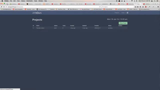
Task: Open the Notification Center icon
Action: (157, 1)
